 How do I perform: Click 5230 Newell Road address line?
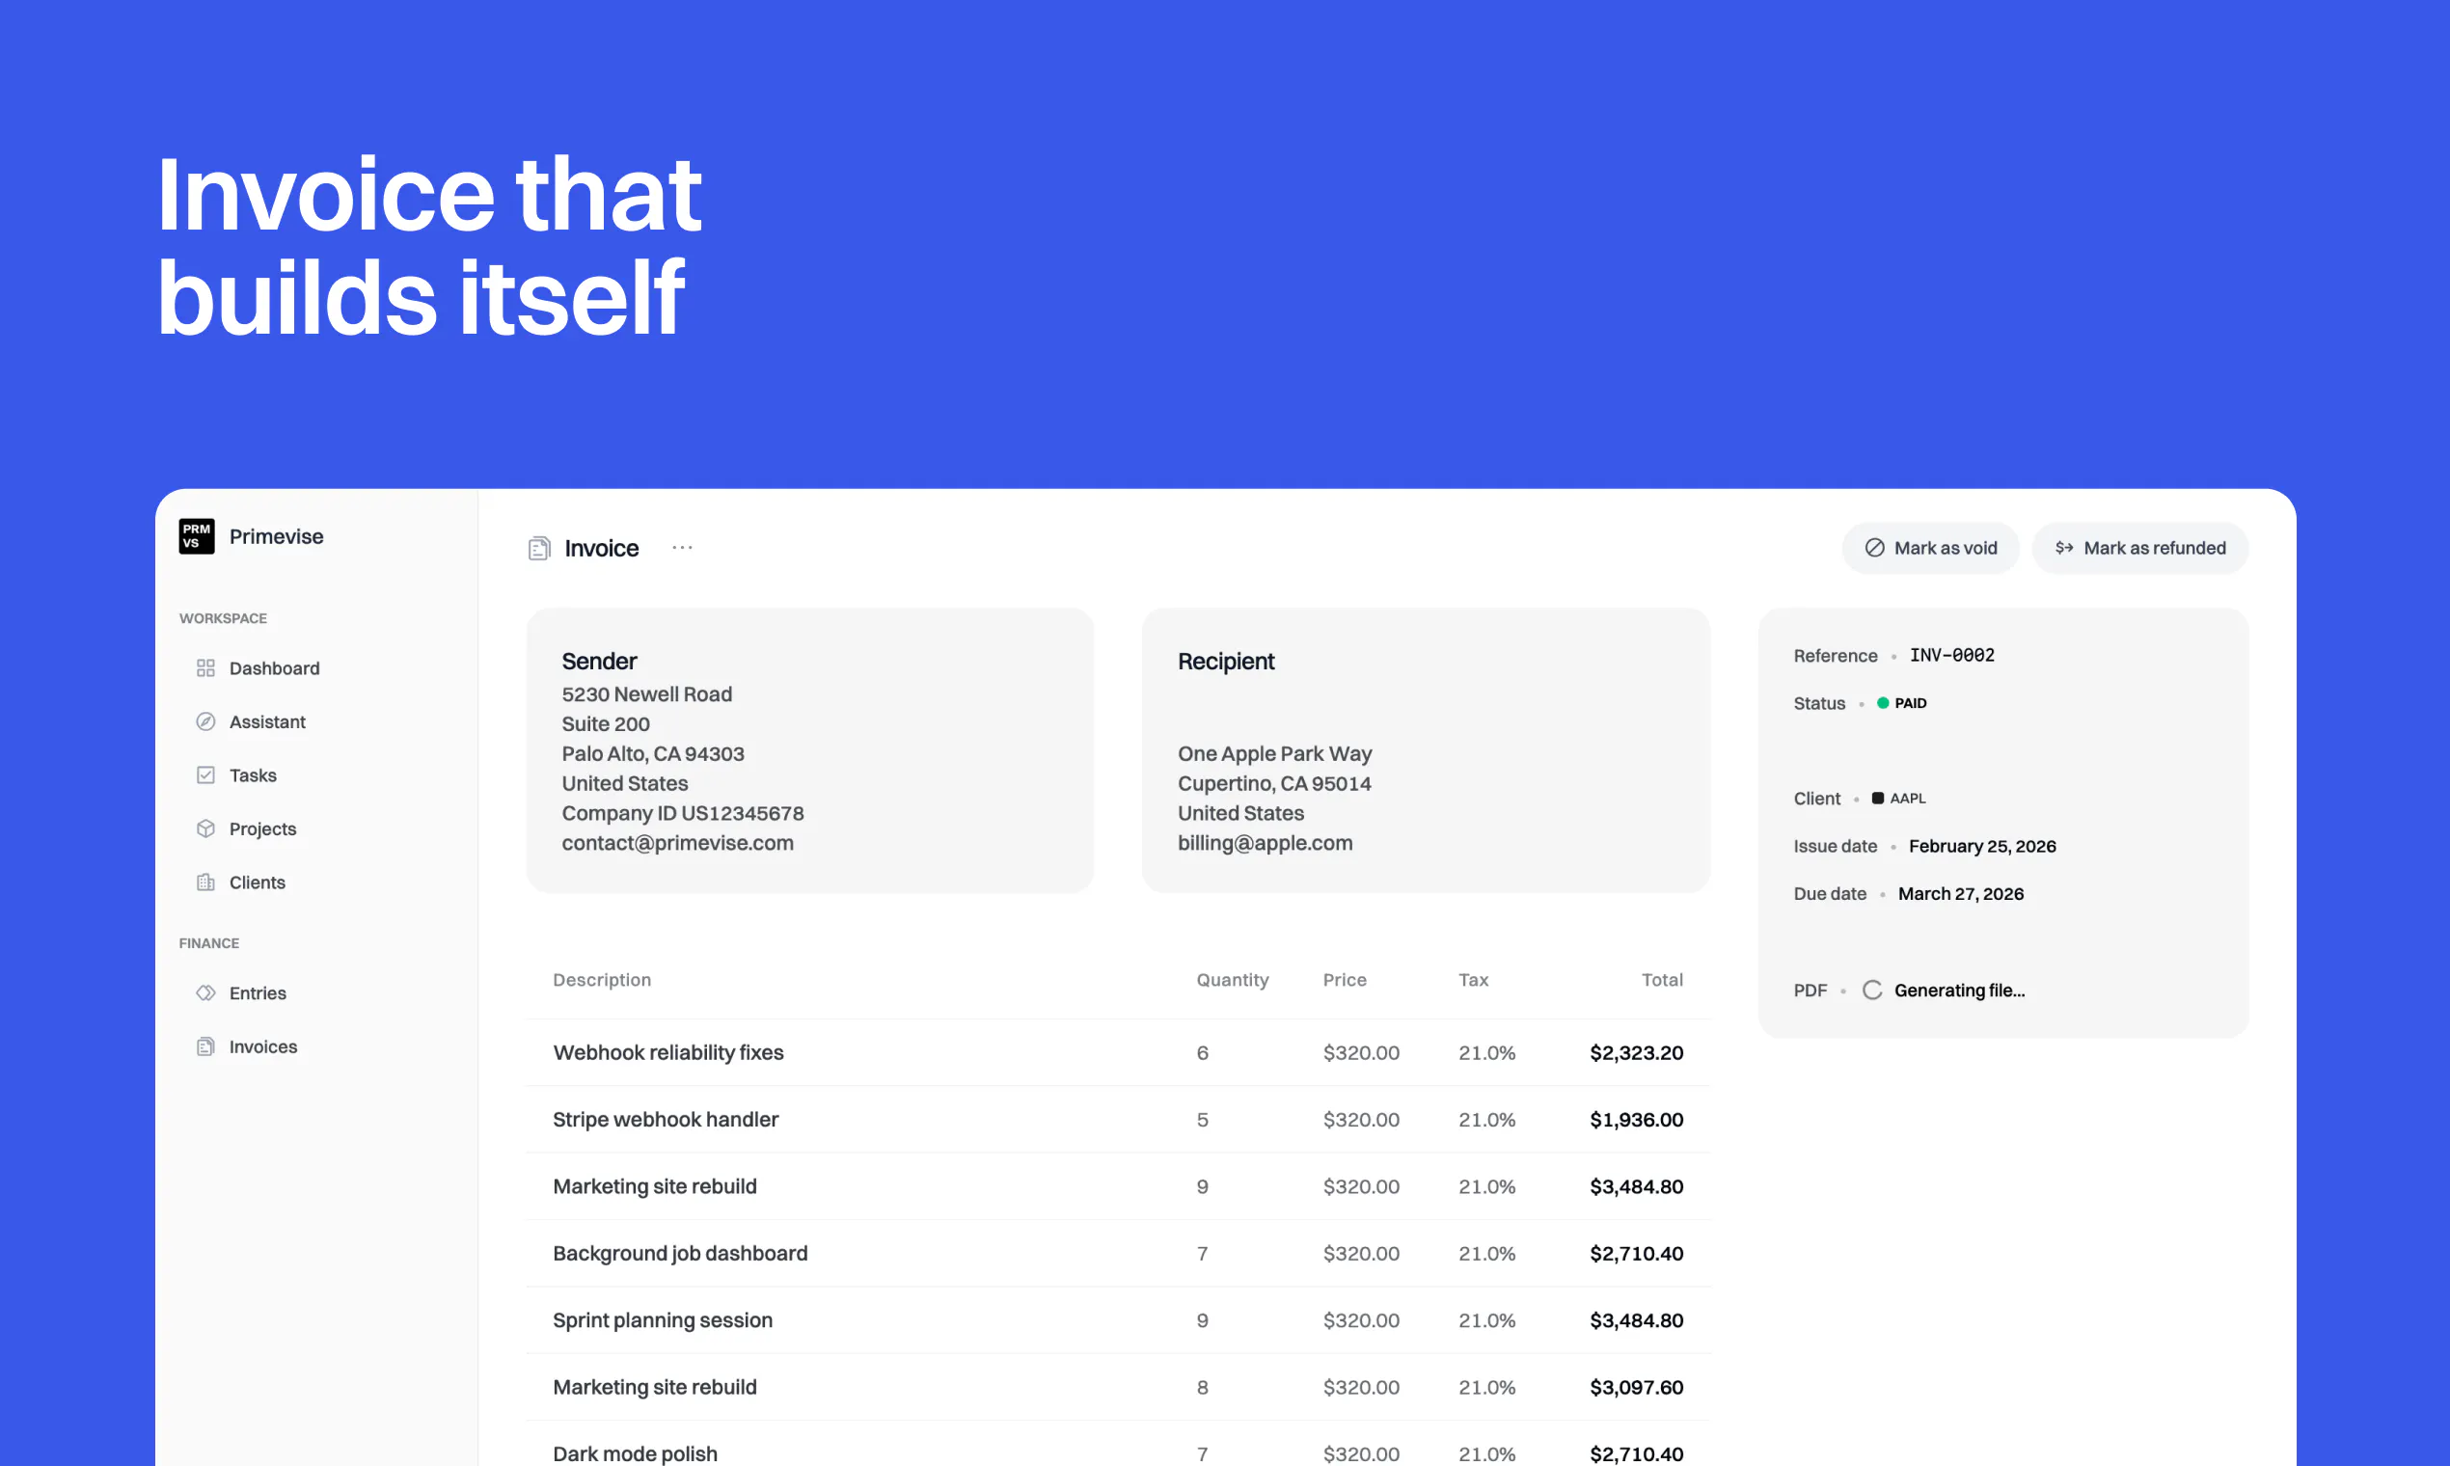point(647,694)
